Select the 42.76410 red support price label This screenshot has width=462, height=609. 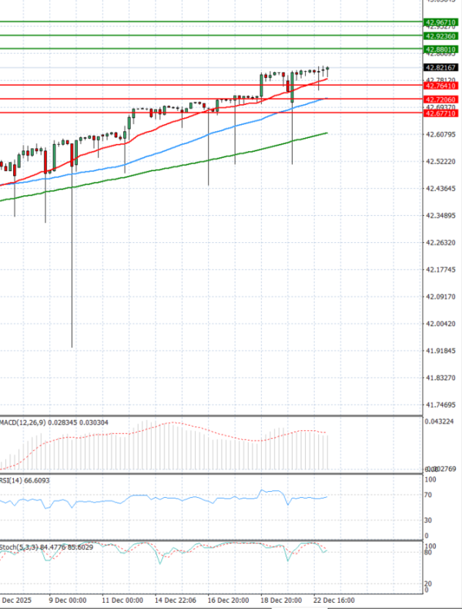point(440,86)
